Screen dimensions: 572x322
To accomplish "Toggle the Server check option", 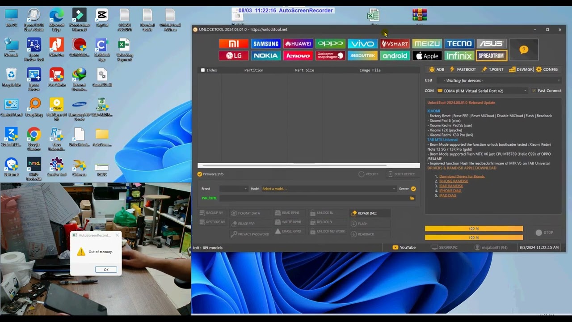I will pos(413,189).
